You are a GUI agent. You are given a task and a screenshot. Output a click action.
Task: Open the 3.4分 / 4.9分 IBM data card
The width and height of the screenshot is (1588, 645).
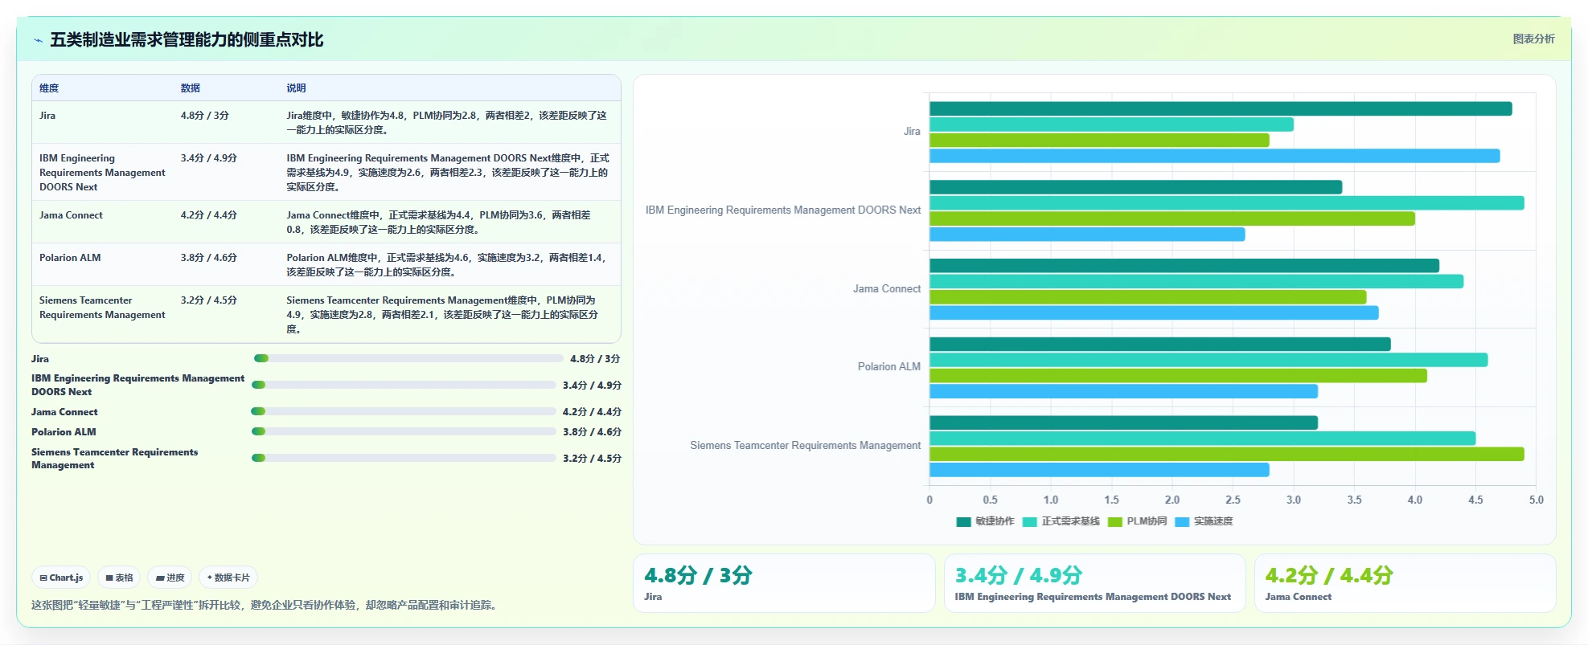pyautogui.click(x=1094, y=583)
